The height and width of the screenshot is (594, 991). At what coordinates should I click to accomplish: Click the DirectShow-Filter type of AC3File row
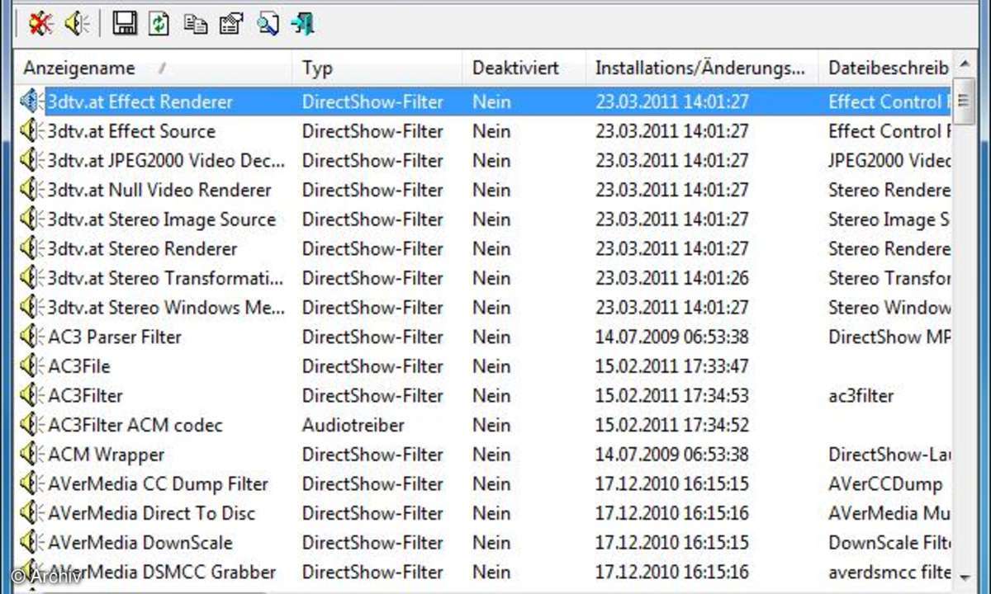[372, 366]
